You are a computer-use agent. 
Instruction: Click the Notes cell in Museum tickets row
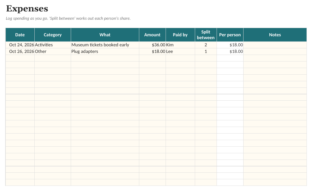(275, 45)
